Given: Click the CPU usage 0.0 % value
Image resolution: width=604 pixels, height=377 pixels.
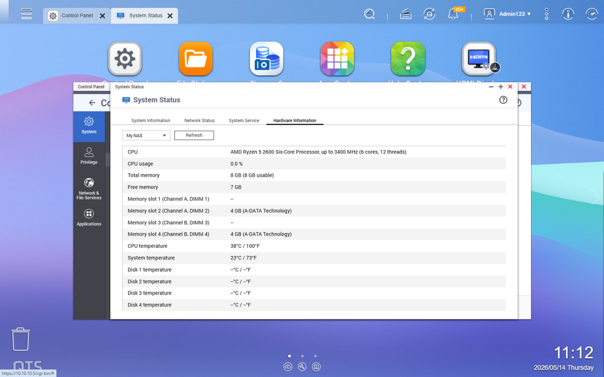Looking at the screenshot, I should point(236,164).
